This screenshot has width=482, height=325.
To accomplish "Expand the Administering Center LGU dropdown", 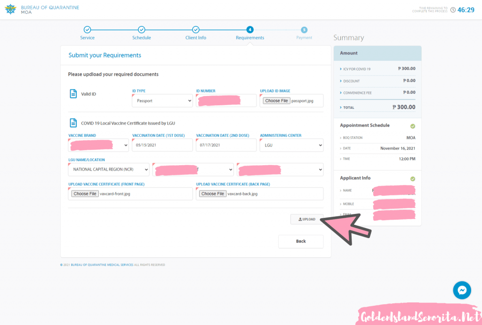I will (291, 145).
